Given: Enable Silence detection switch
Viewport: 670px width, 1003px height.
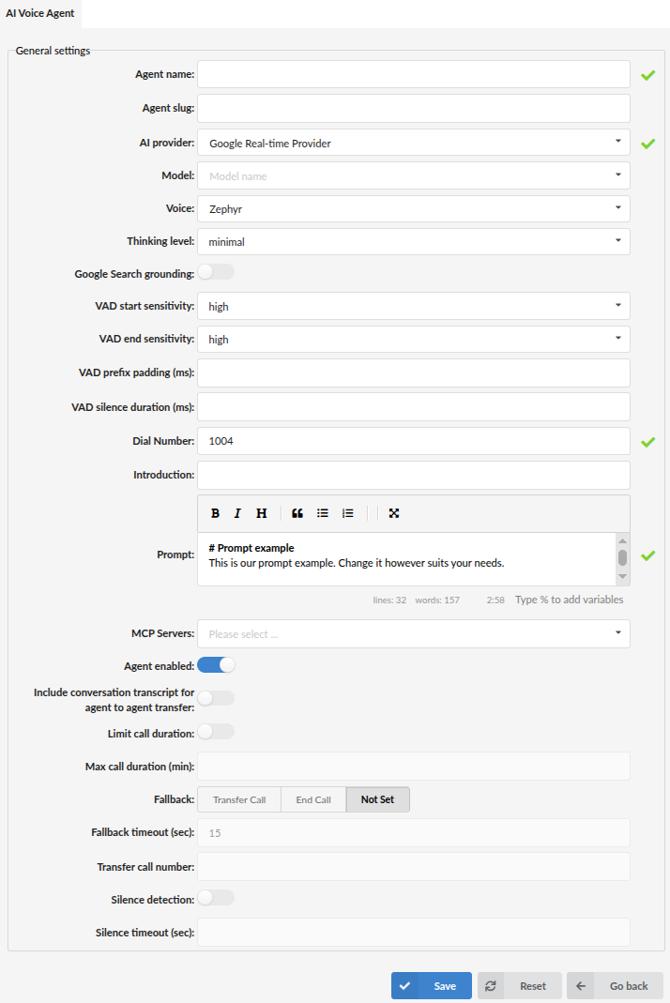Looking at the screenshot, I should pyautogui.click(x=216, y=898).
